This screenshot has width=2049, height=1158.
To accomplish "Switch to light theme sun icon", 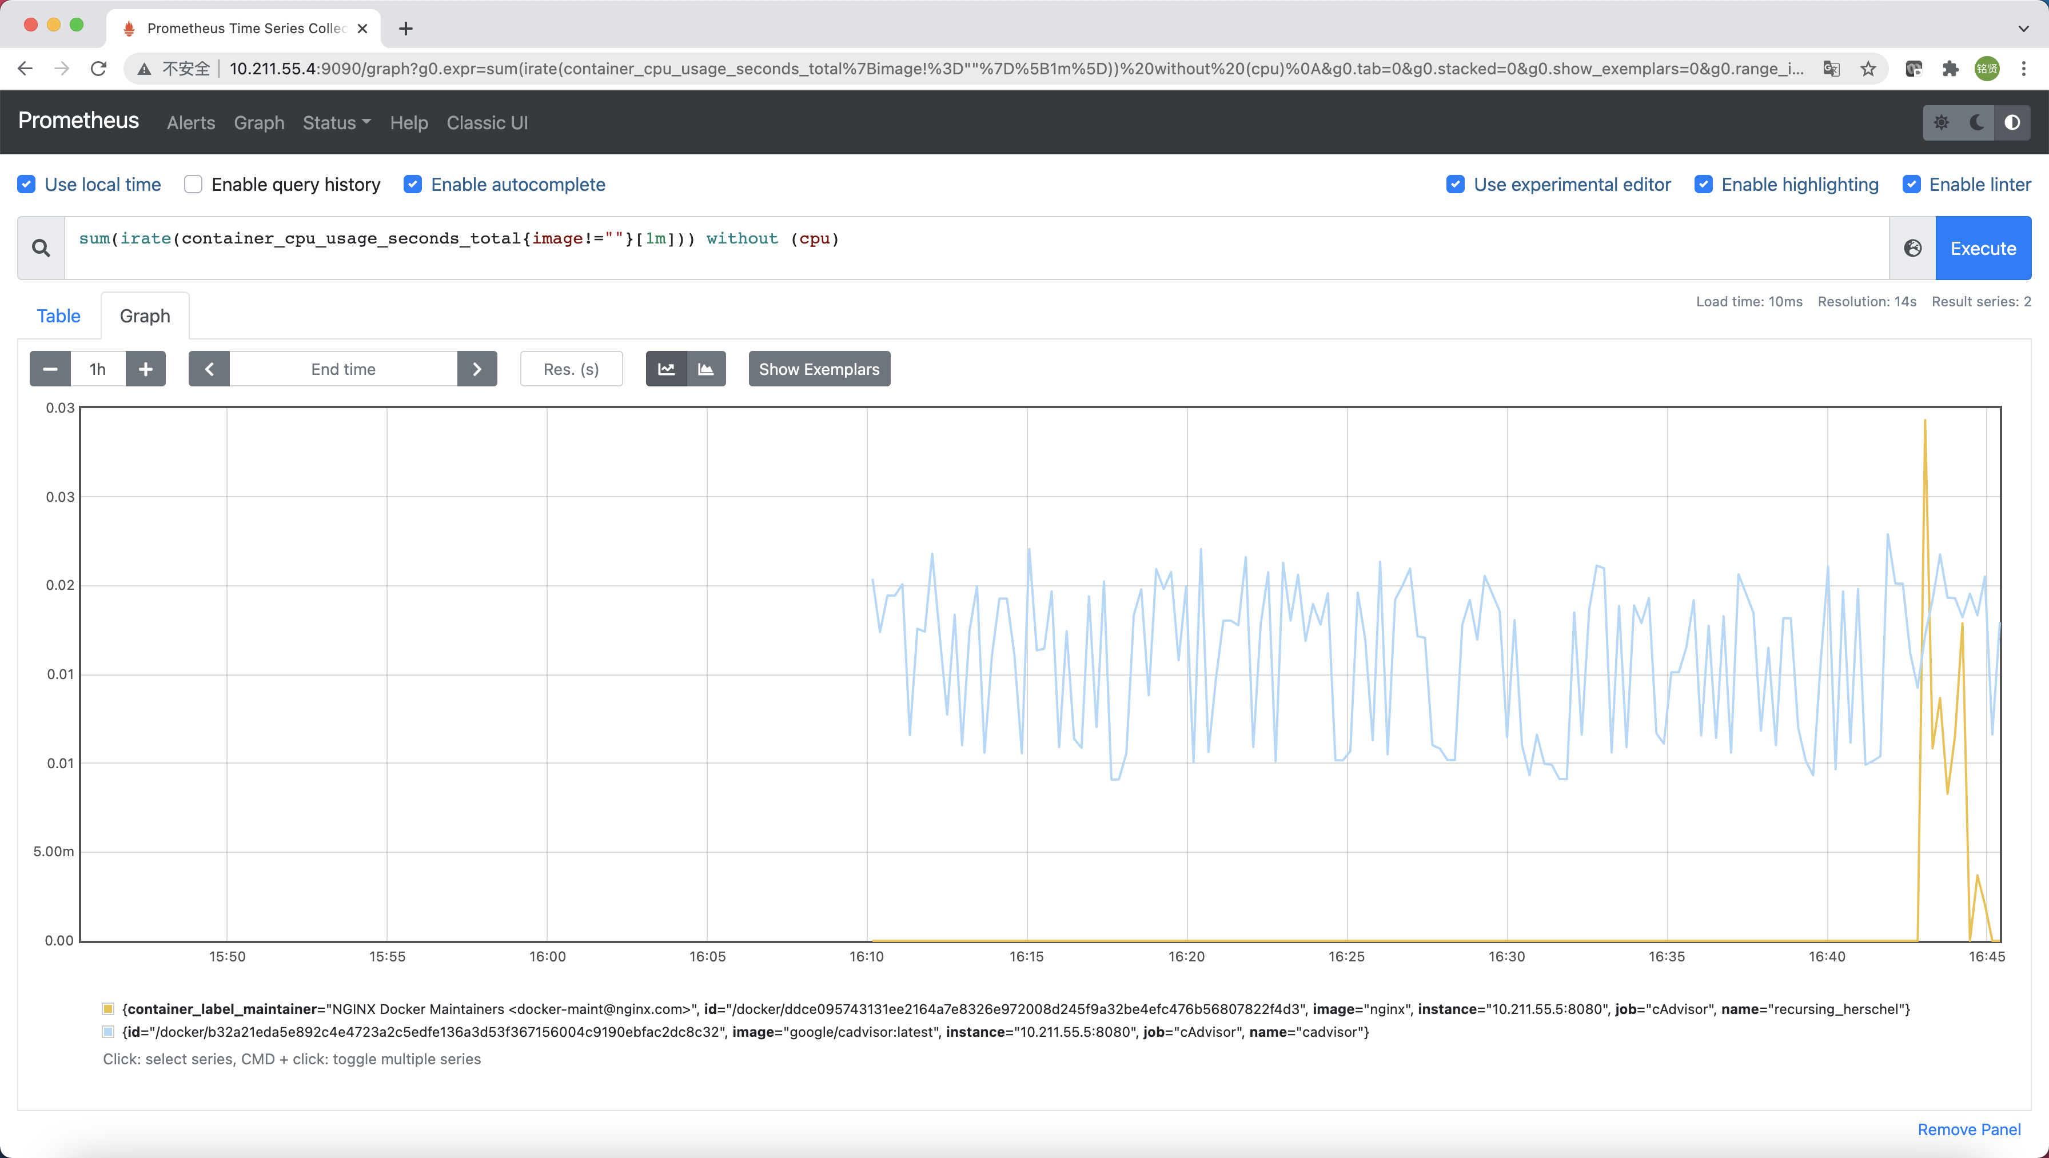I will click(x=1942, y=122).
